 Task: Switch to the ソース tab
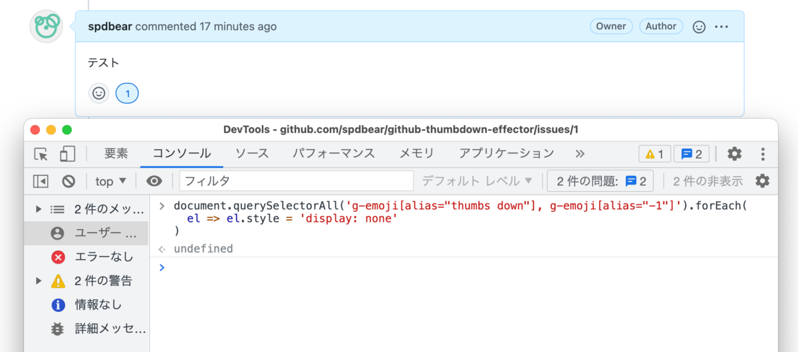tap(252, 153)
